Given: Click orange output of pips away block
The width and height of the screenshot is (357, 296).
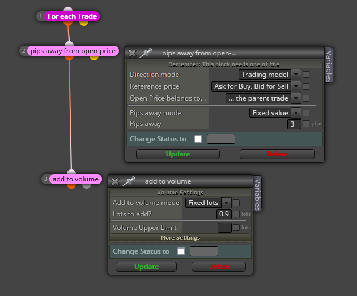Looking at the screenshot, I should (x=69, y=58).
